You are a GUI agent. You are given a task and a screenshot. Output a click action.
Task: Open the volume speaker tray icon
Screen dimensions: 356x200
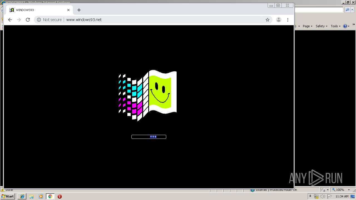coord(323,197)
